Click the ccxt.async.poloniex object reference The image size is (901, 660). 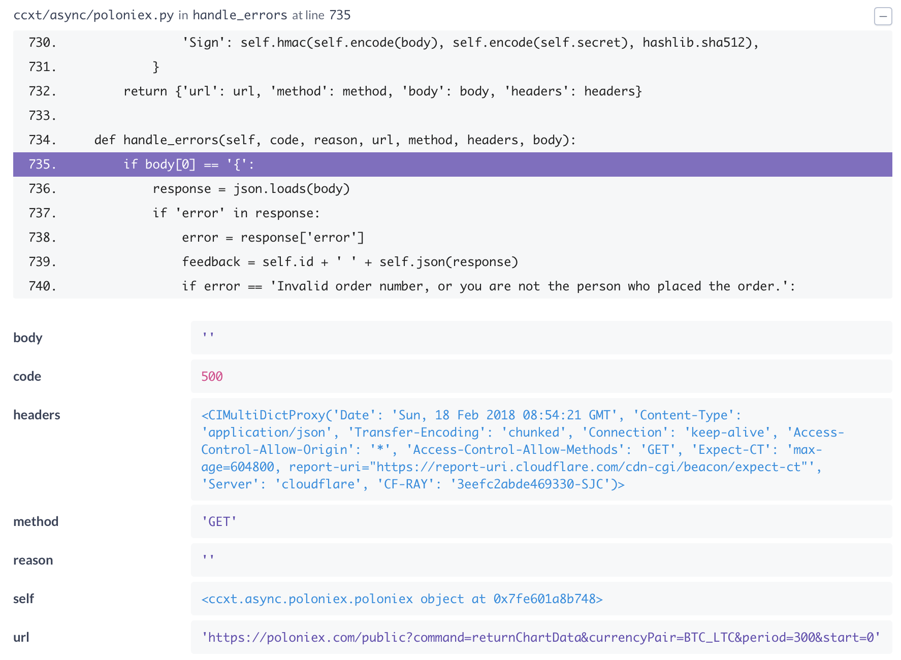pyautogui.click(x=402, y=599)
